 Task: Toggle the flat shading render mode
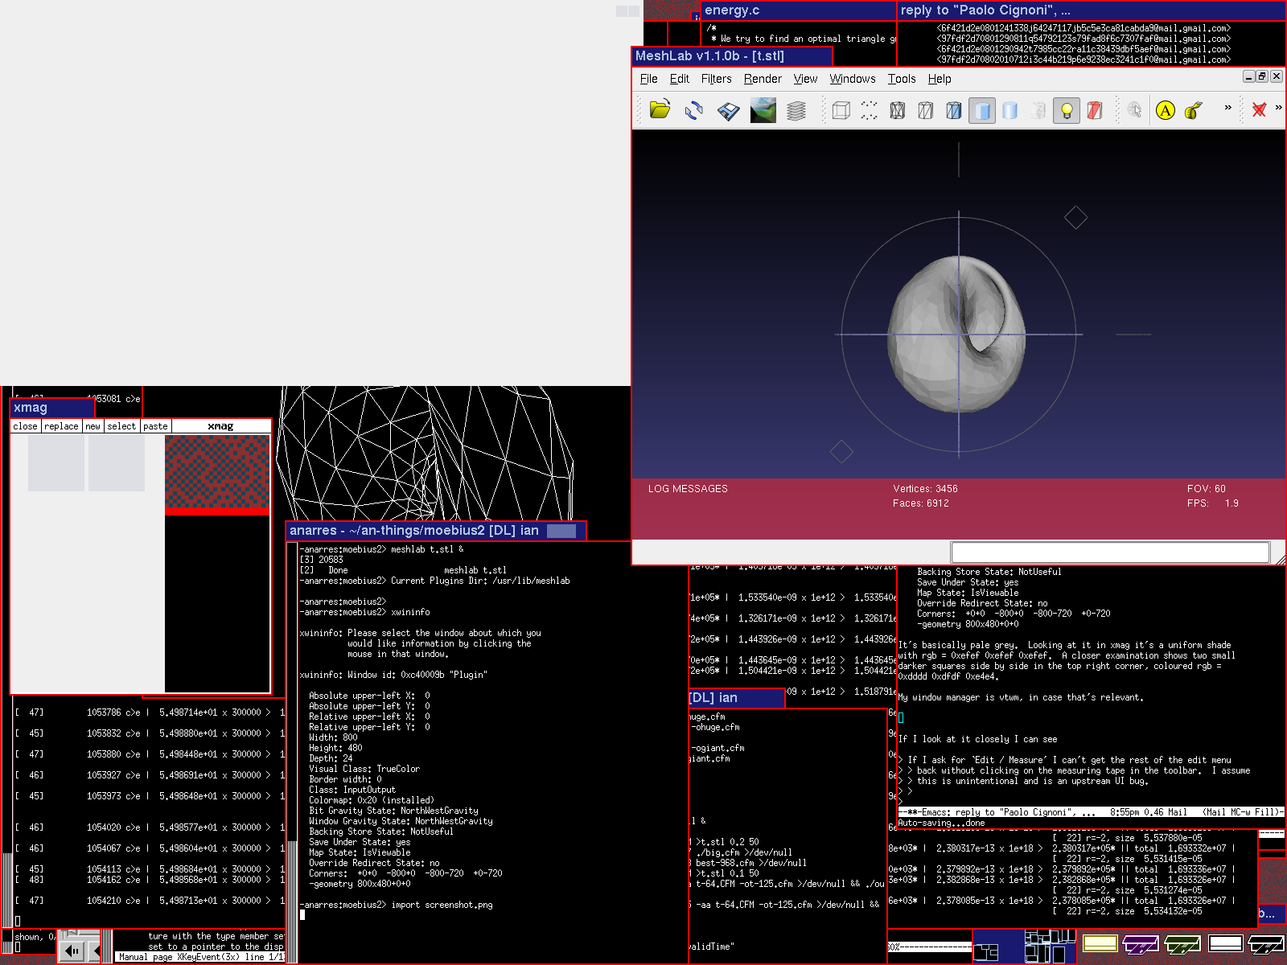tap(982, 110)
